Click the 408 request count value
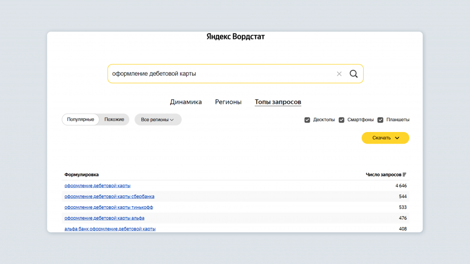Image resolution: width=470 pixels, height=264 pixels. click(x=403, y=229)
